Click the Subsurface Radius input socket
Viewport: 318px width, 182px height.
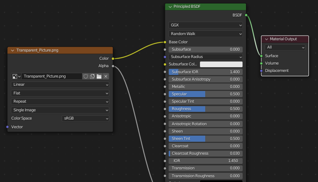pos(165,57)
